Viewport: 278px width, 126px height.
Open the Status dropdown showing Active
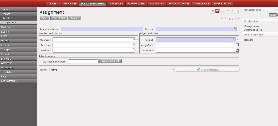point(112,70)
